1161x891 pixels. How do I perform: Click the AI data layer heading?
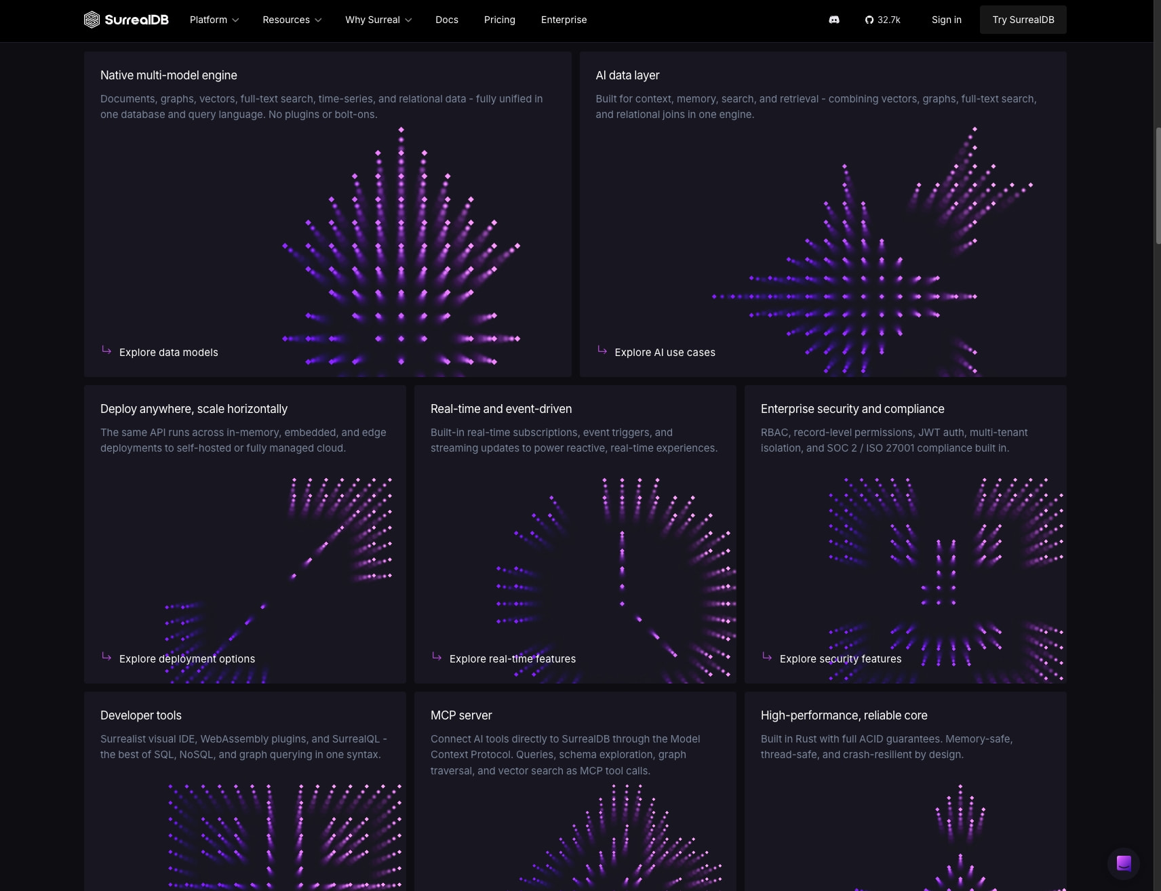point(628,75)
